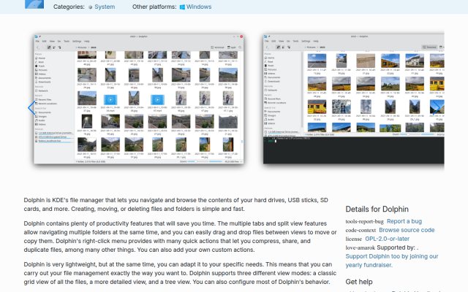This screenshot has width=468, height=292.
Task: Open the Browse source code link
Action: click(x=407, y=230)
